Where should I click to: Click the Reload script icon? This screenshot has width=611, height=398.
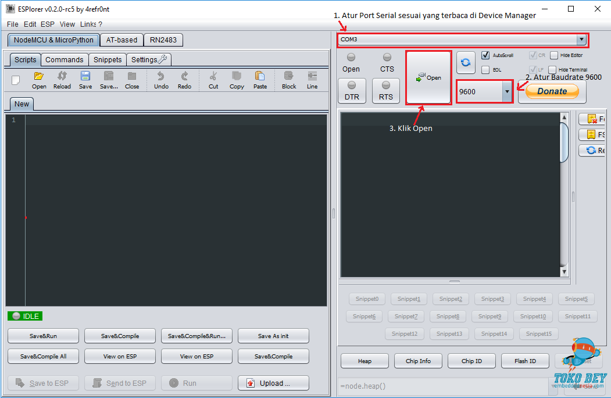point(62,80)
